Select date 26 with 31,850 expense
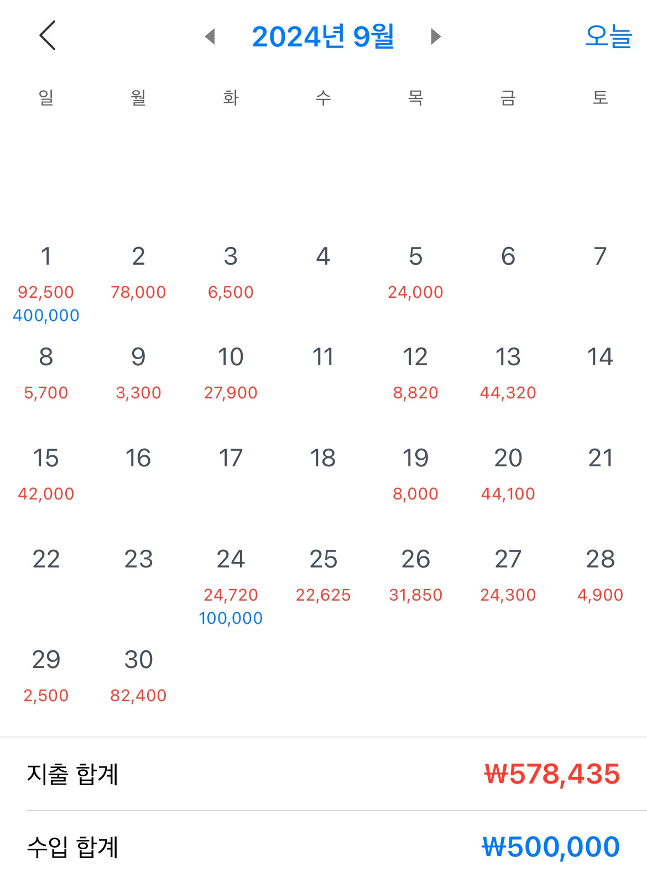The height and width of the screenshot is (878, 647). point(415,575)
